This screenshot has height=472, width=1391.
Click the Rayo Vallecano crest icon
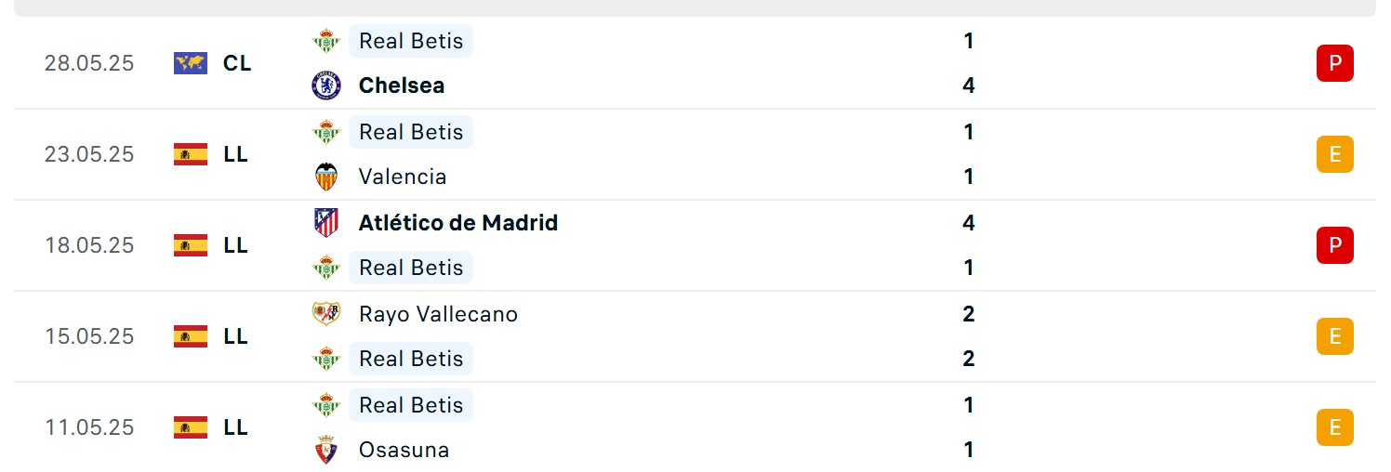click(326, 314)
